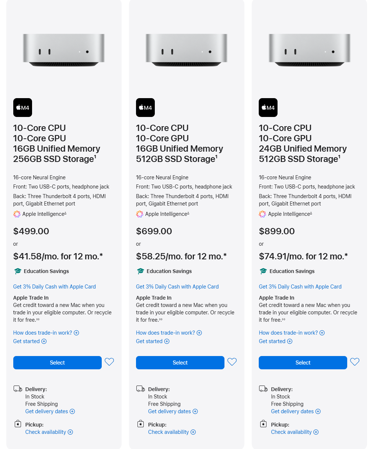Click Mac mini product image for $699 model
The height and width of the screenshot is (449, 373).
[186, 50]
